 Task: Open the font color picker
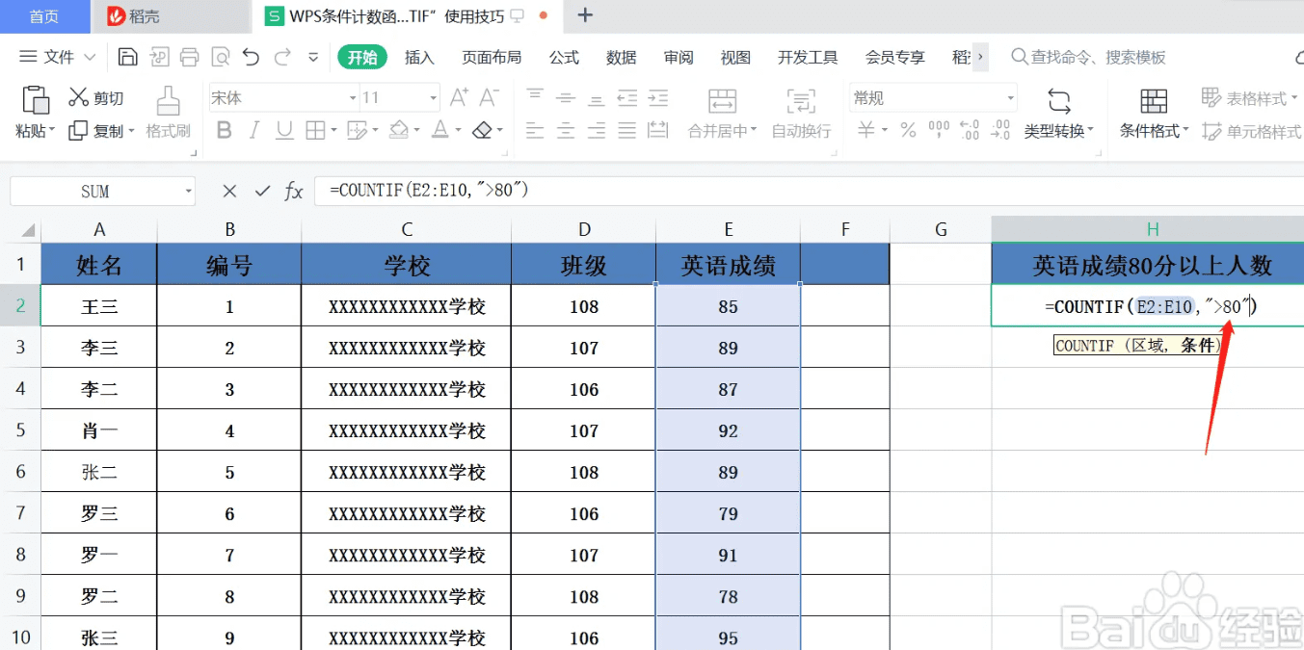[439, 130]
